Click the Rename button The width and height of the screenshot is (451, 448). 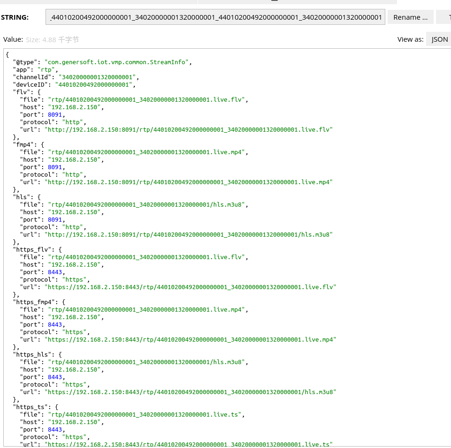point(410,17)
